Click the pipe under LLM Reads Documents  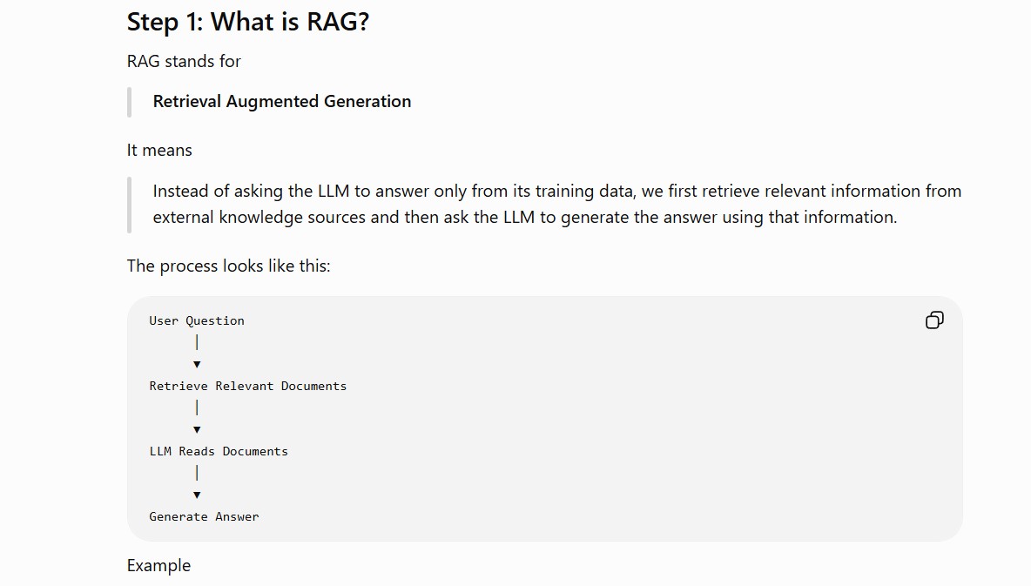[x=197, y=473]
